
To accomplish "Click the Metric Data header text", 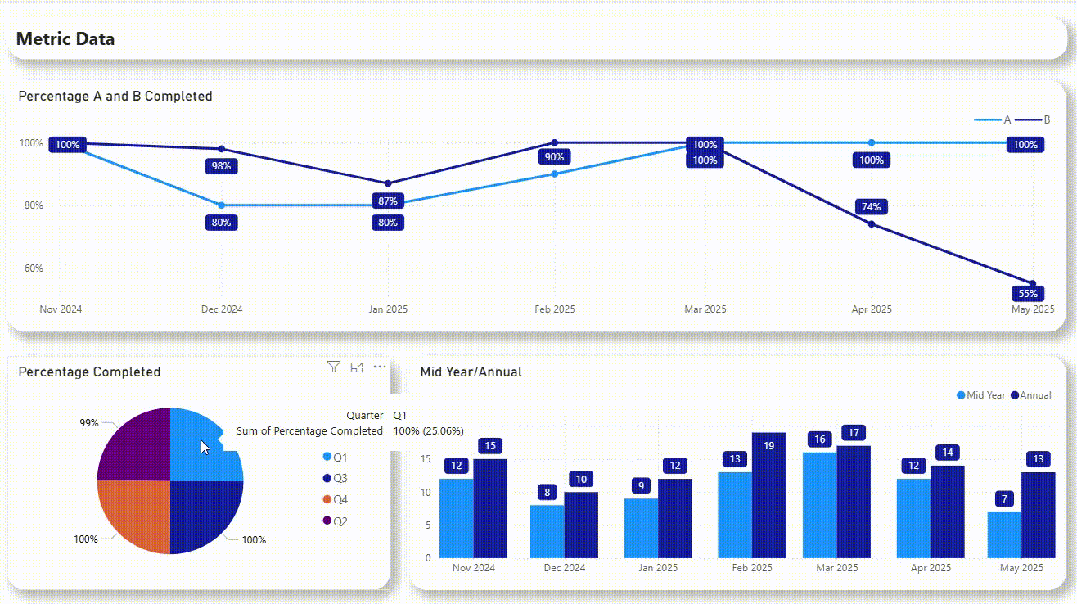I will coord(65,38).
